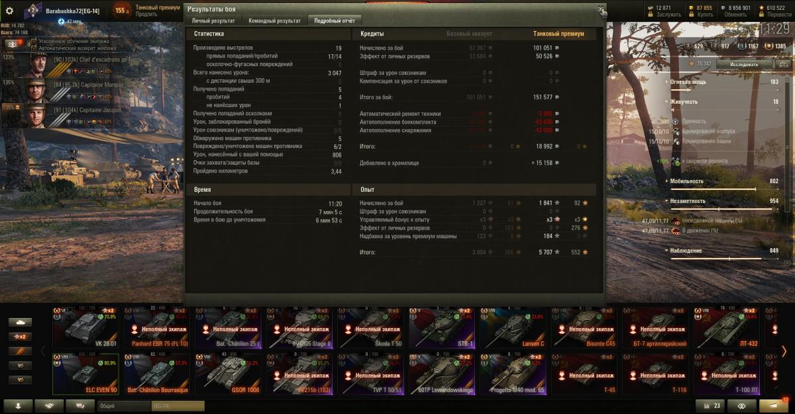
Task: Click Бронирование корпуса armor icon
Action: pos(676,132)
